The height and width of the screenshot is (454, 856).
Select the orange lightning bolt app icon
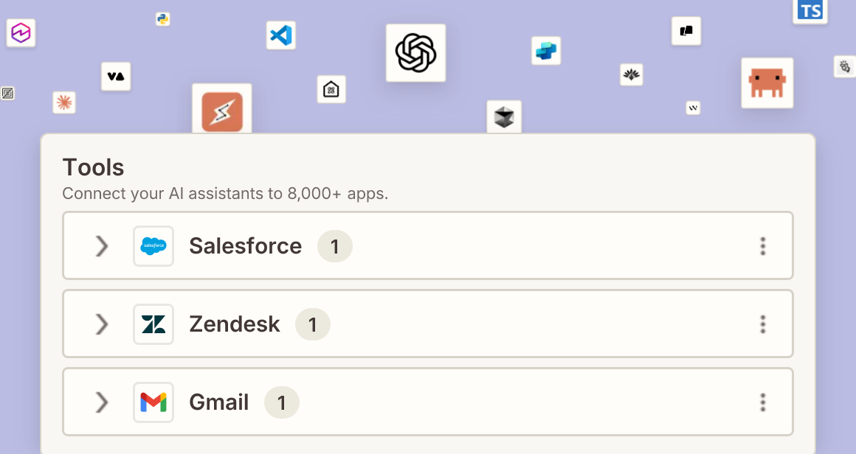[x=221, y=111]
